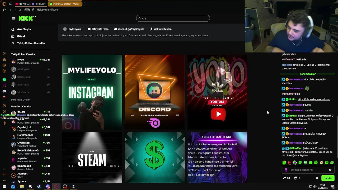Viewport: 338px width, 190px height.
Task: Open Opera GX Control speedometer icon
Action: 4,54
